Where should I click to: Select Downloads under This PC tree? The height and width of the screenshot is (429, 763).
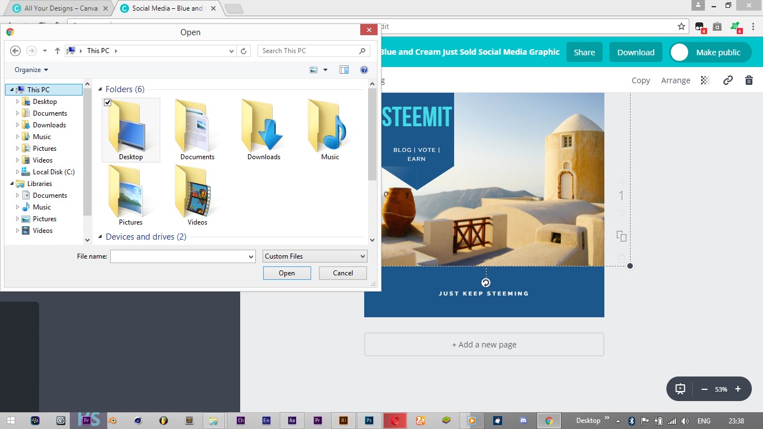point(49,125)
